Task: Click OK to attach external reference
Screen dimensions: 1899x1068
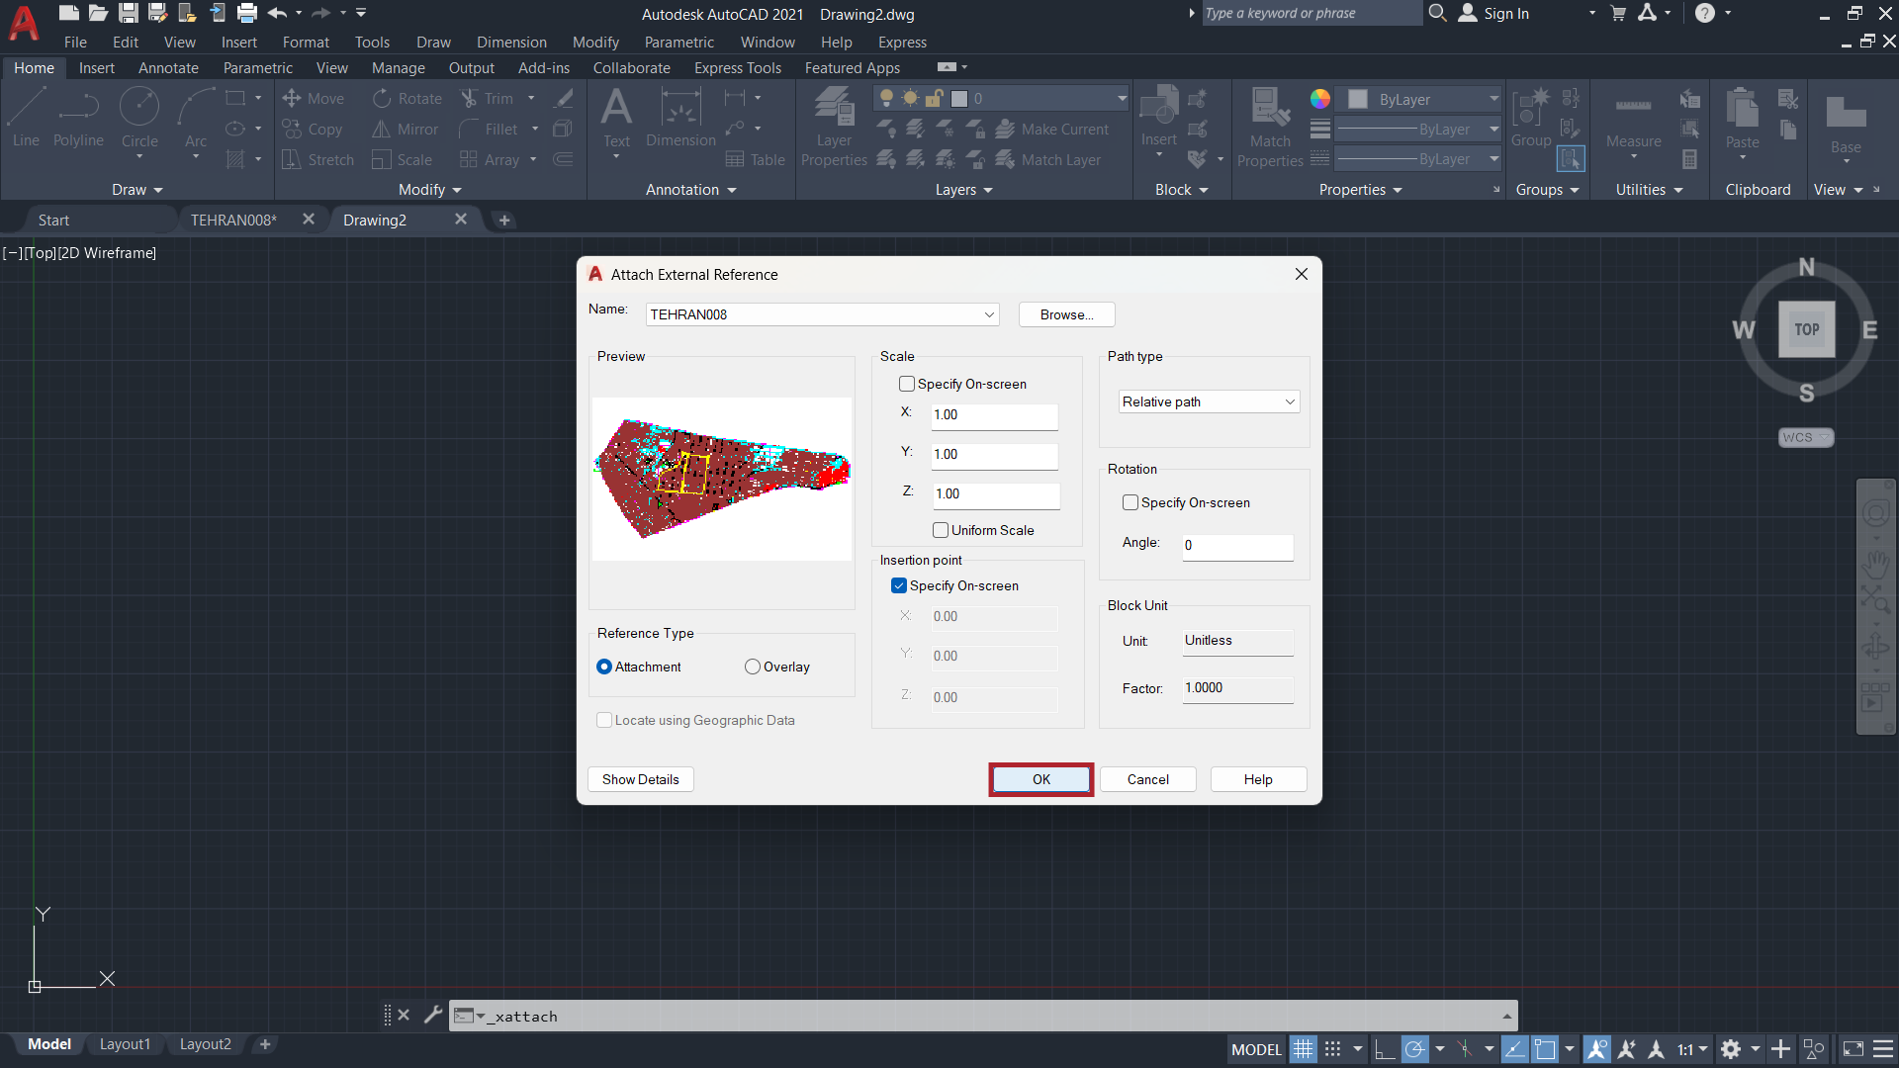Action: tap(1040, 778)
